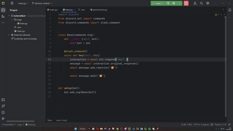Click the '@slash_command()' decorator text
This screenshot has width=233, height=131.
click(76, 51)
